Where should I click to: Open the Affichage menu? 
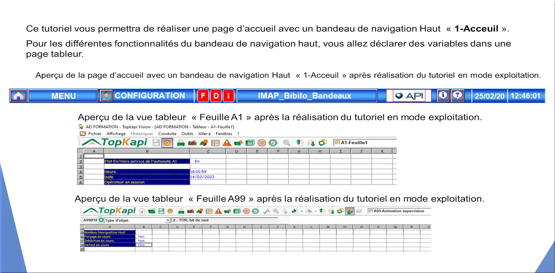116,134
